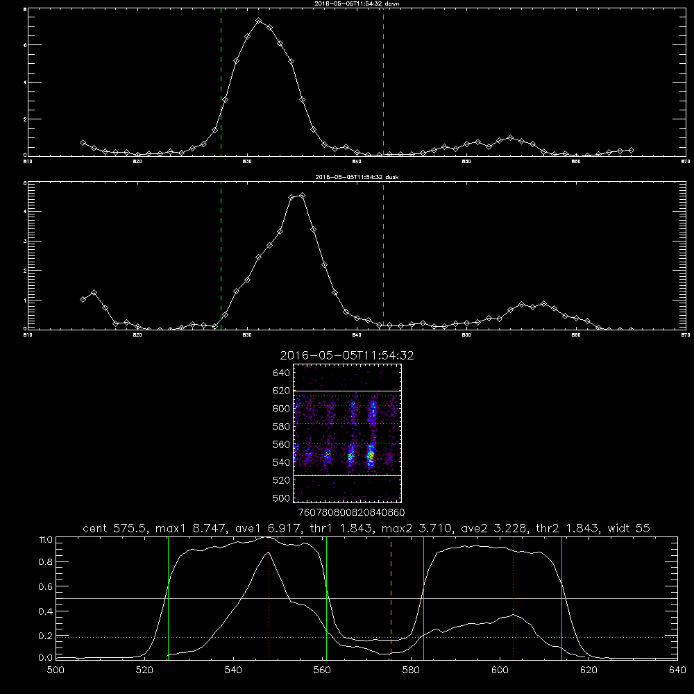The image size is (694, 694).
Task: Click spectral image y-axis label 560
Action: pyautogui.click(x=281, y=444)
